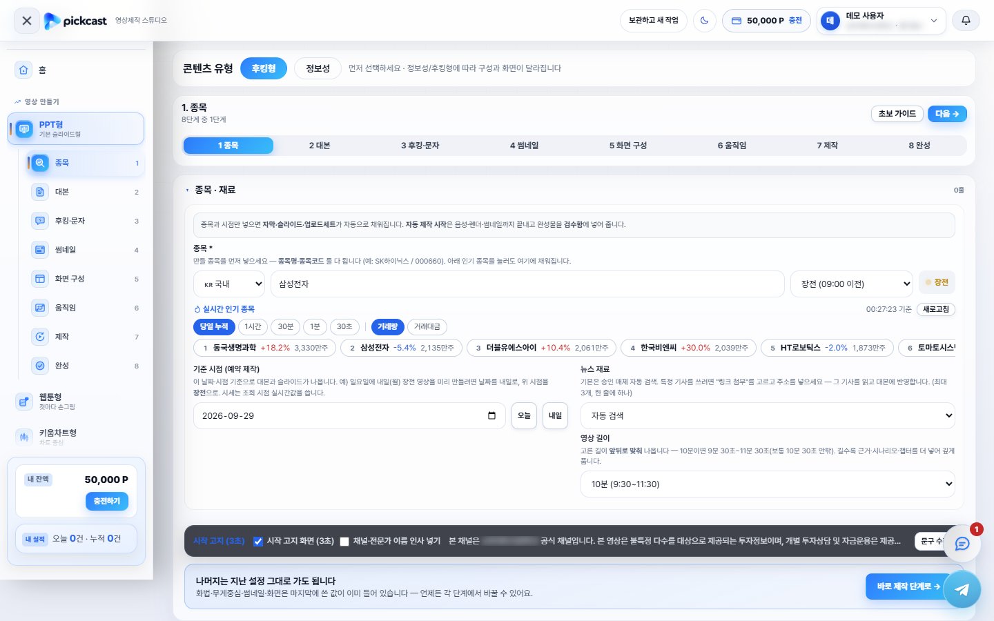Image resolution: width=994 pixels, height=621 pixels.
Task: Click the paper plane floating icon
Action: 962,589
